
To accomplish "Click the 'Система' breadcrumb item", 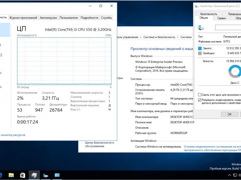I will pyautogui.click(x=186, y=37).
